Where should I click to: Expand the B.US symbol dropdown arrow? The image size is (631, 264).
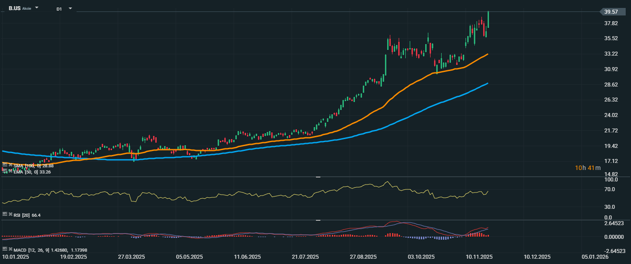tap(37, 8)
